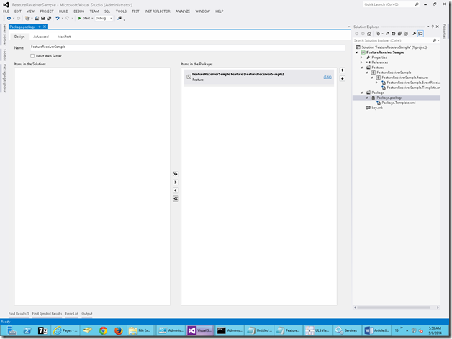
Task: Open the Start button dropdown arrow
Action: [92, 18]
